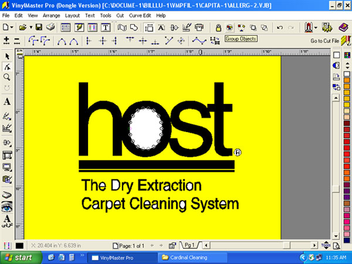Click the page preview magnifier icon

click(337, 246)
